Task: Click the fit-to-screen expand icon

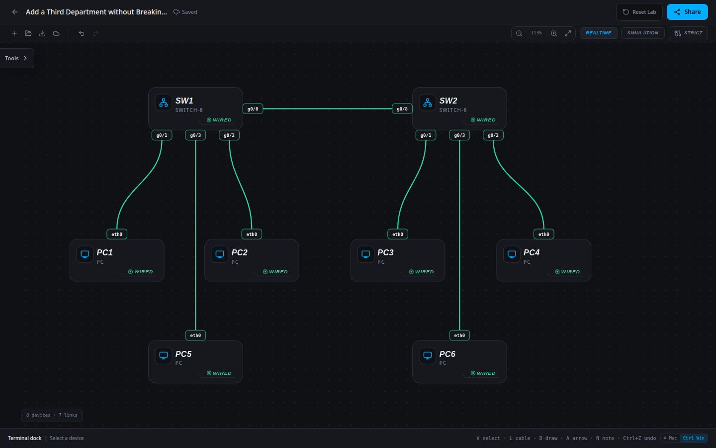Action: coord(568,33)
